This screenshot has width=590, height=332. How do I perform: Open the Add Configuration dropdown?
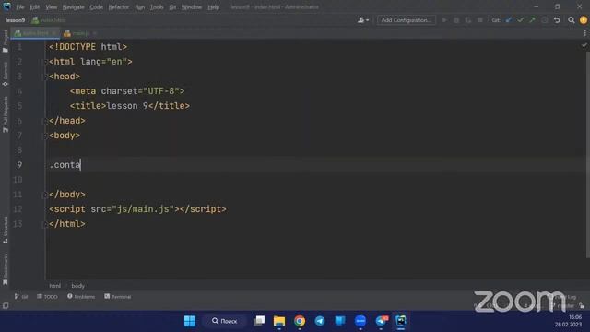click(x=406, y=20)
